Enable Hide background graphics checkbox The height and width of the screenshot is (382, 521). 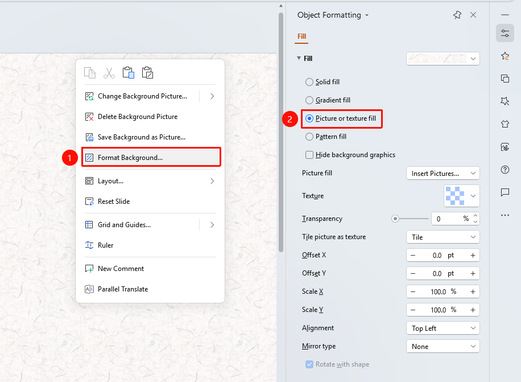point(309,155)
